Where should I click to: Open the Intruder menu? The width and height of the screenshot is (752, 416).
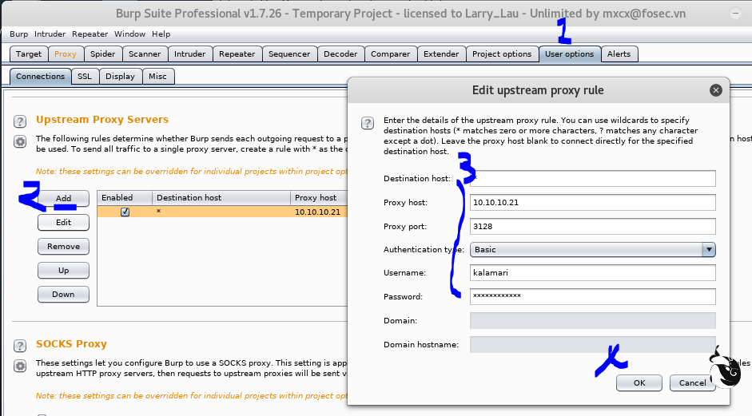pos(50,34)
